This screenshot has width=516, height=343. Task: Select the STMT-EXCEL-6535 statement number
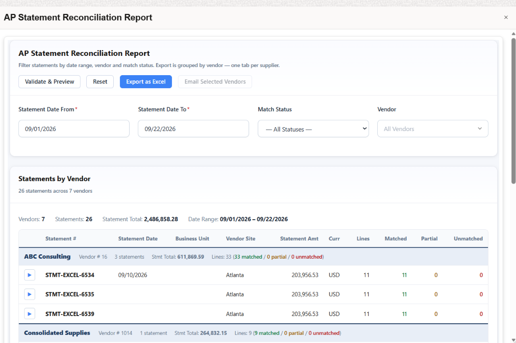(70, 294)
